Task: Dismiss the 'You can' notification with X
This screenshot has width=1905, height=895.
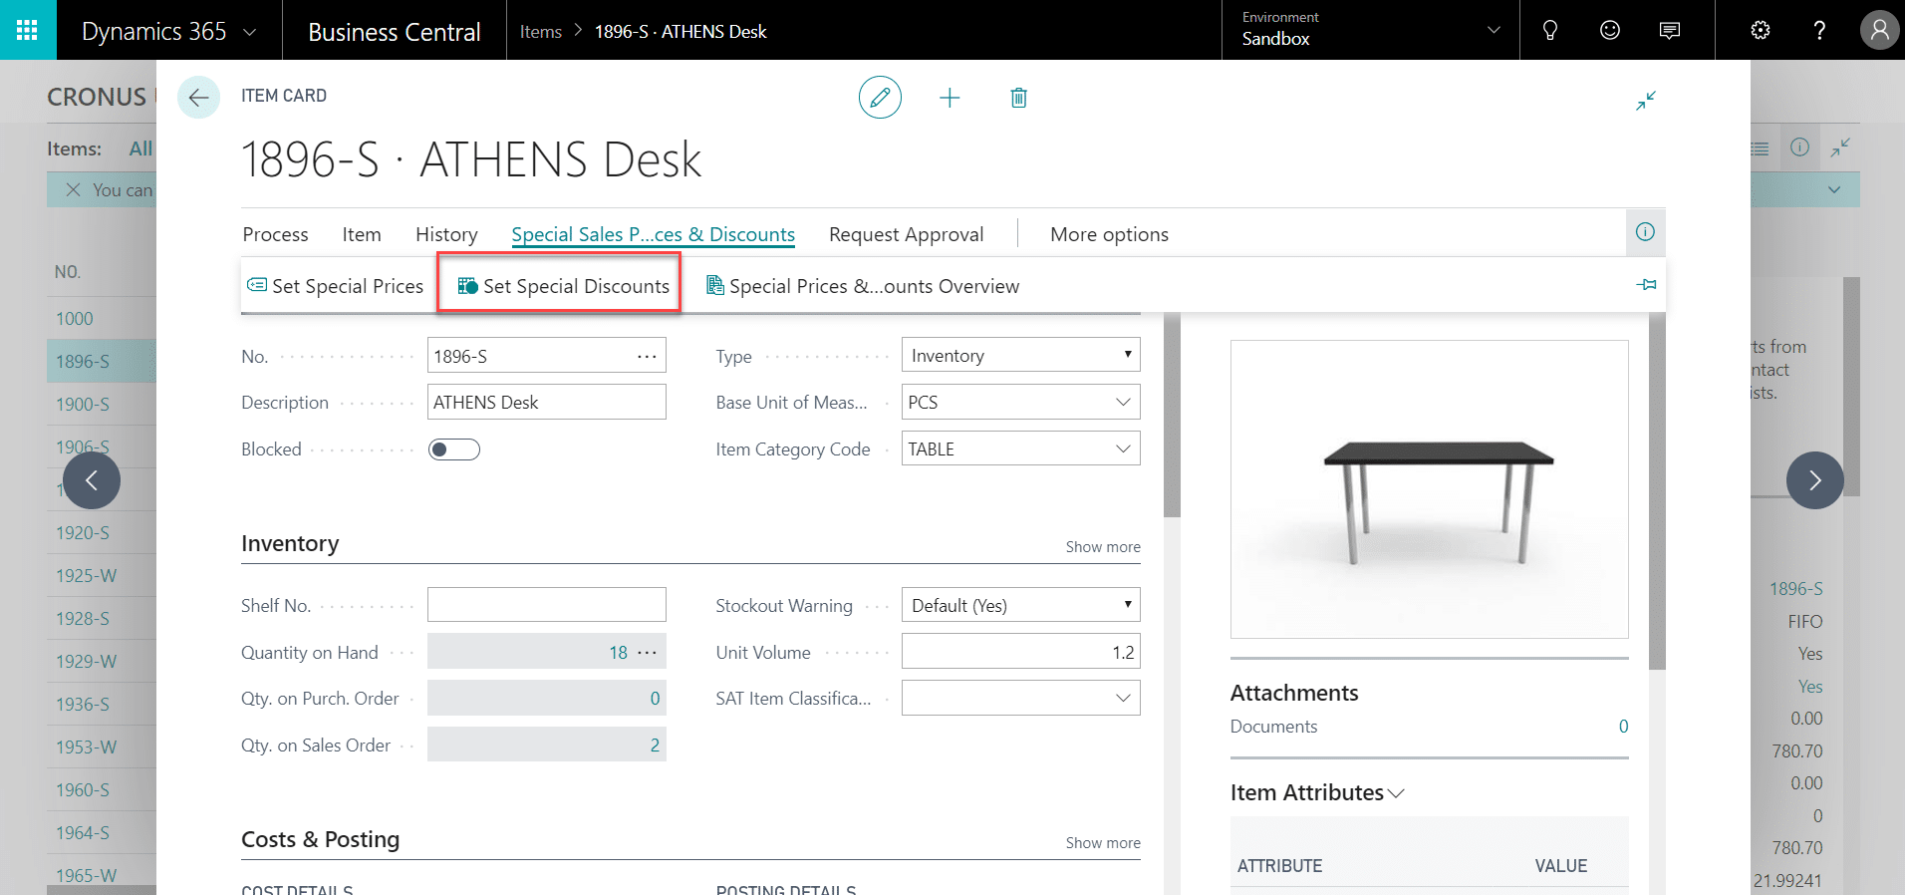Action: (x=73, y=189)
